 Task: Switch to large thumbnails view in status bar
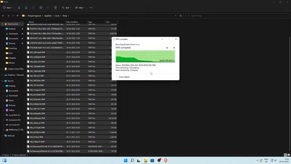289,155
